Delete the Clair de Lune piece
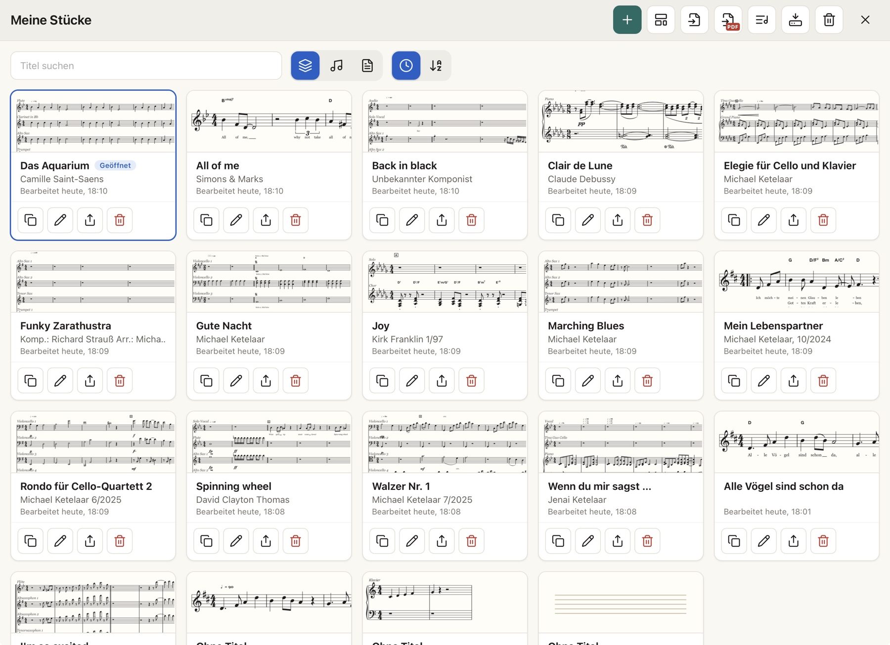This screenshot has height=645, width=890. pos(647,220)
